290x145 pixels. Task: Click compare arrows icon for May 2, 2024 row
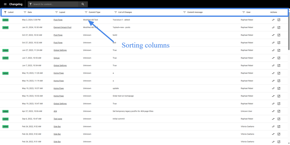point(273,20)
